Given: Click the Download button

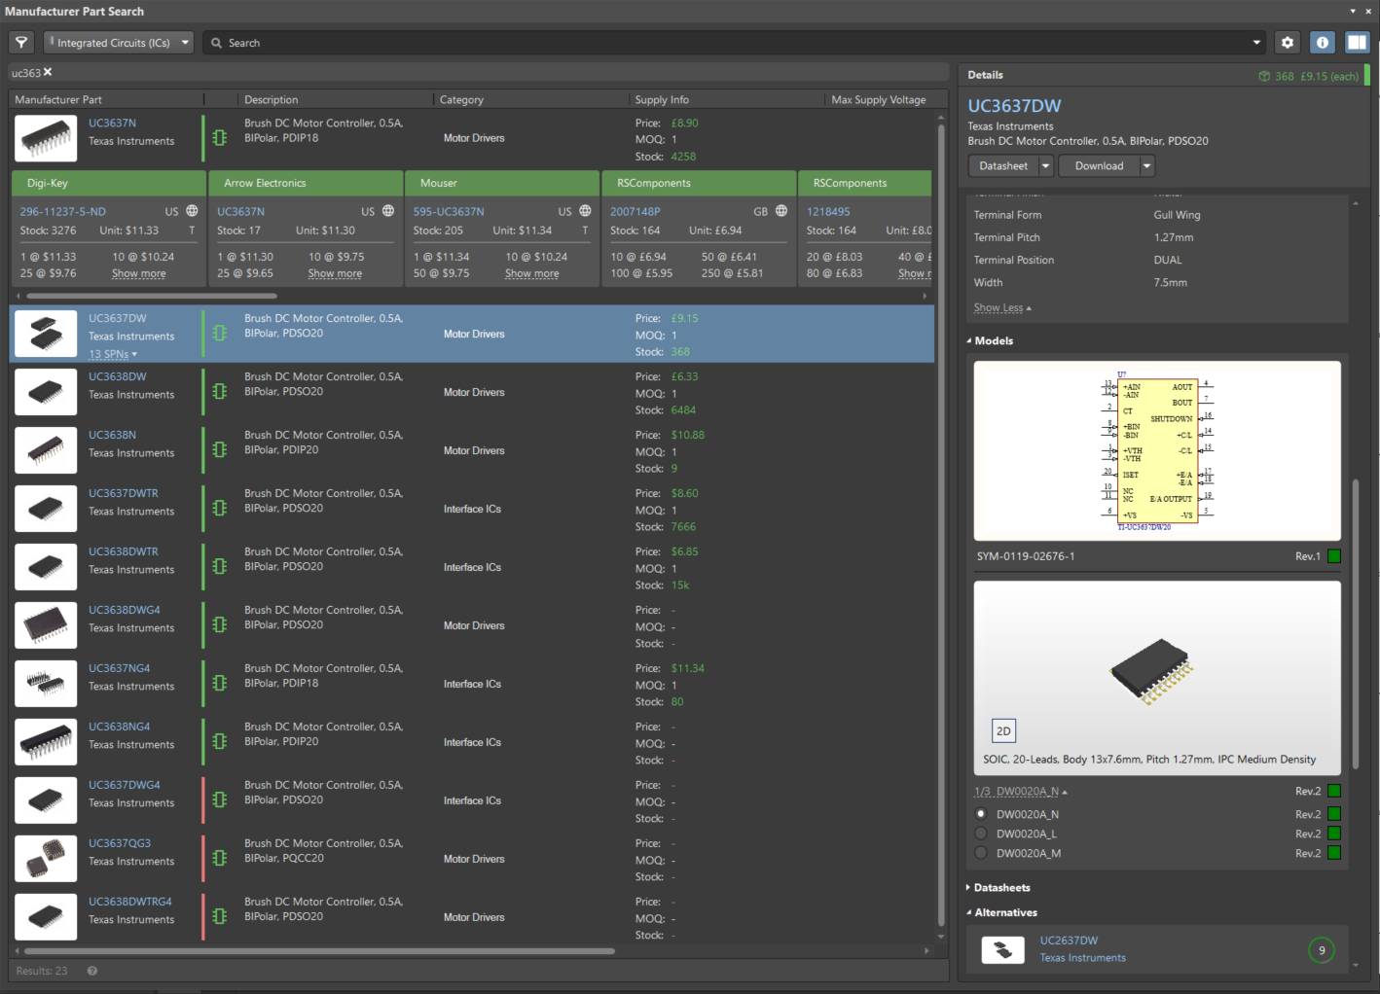Looking at the screenshot, I should (1099, 166).
